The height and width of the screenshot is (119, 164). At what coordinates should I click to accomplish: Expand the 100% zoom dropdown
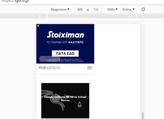[112, 10]
